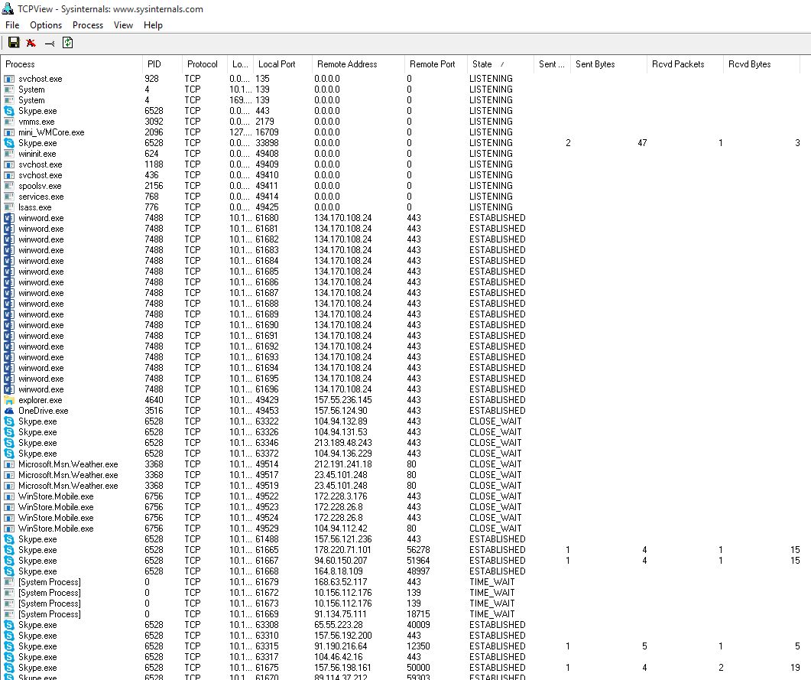Click remote address 157.55.236.145
This screenshot has height=680, width=811.
(x=343, y=400)
